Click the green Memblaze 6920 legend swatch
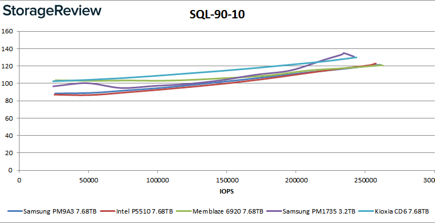This screenshot has height=223, width=435. [x=184, y=212]
